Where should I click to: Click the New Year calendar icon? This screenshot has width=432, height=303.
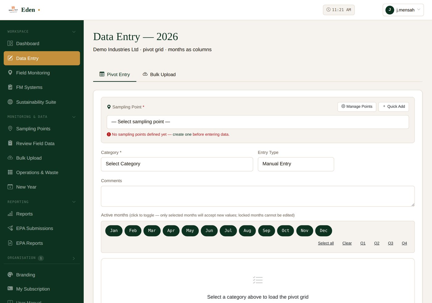[x=10, y=187]
